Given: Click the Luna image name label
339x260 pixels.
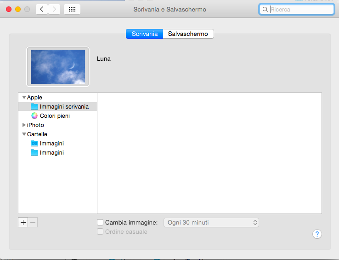Looking at the screenshot, I should tap(104, 59).
